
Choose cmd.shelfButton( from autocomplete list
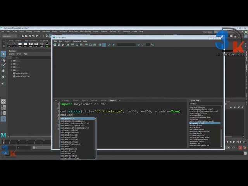pos(69,139)
